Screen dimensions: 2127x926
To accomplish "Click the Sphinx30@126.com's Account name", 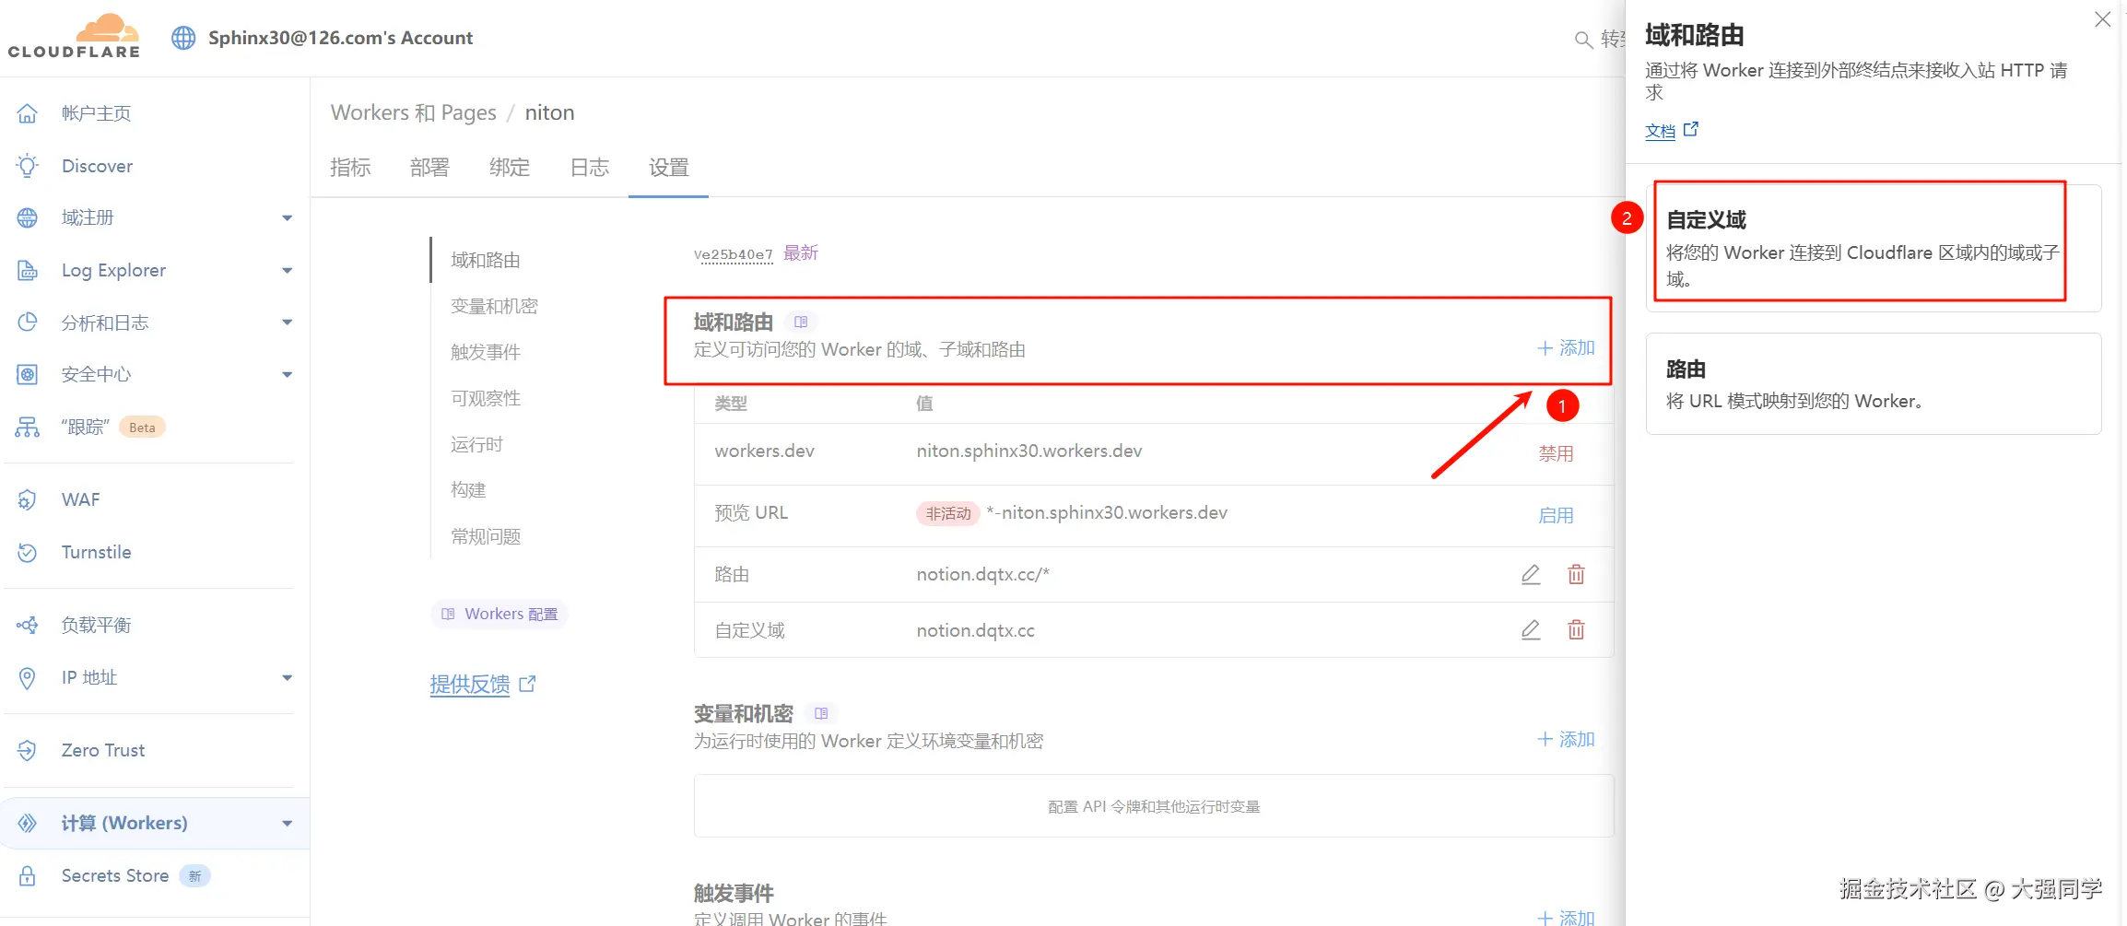I will [x=340, y=38].
